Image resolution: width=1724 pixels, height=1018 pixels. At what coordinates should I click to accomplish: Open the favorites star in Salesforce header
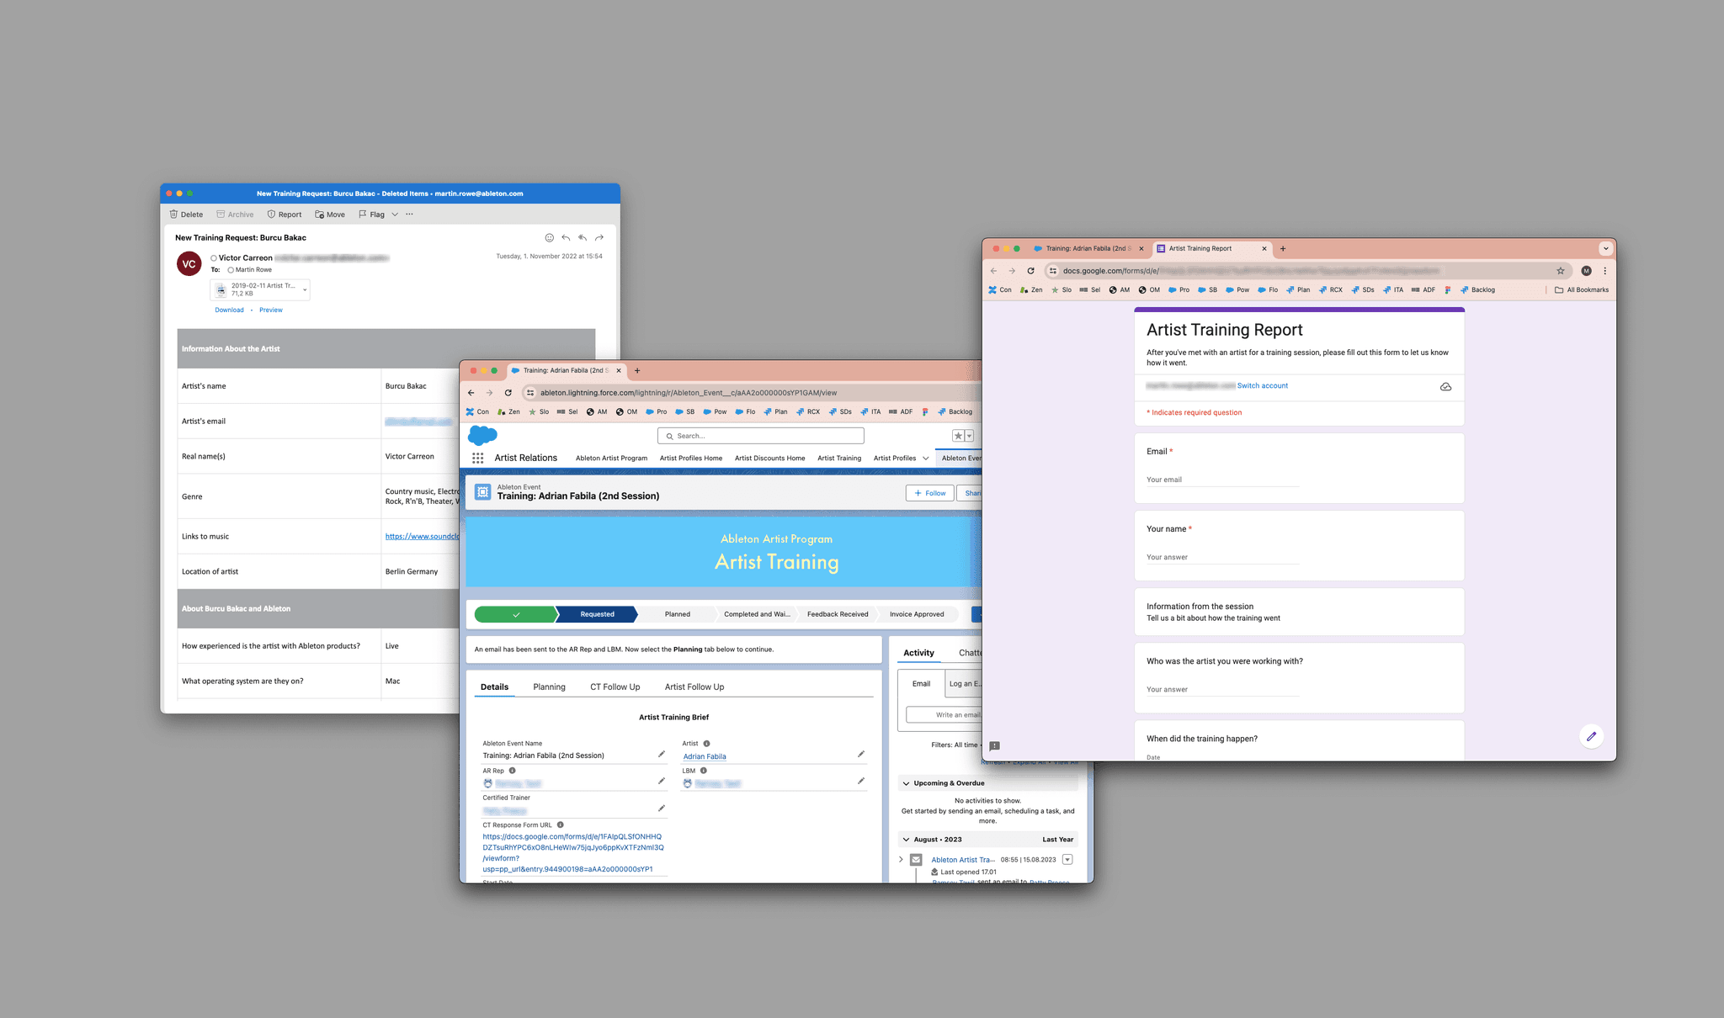click(x=958, y=436)
